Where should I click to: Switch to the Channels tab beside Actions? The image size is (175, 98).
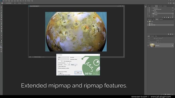tap(161, 6)
